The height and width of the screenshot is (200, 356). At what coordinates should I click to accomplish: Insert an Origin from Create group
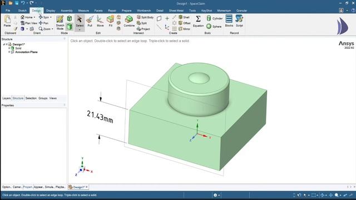167,28
